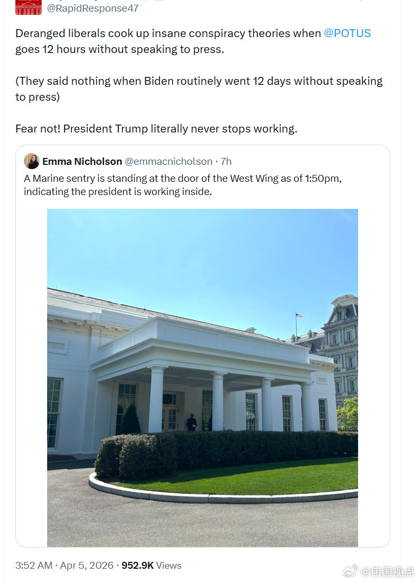Click the American flag in the photo
This screenshot has height=582, width=419.
pos(299,315)
